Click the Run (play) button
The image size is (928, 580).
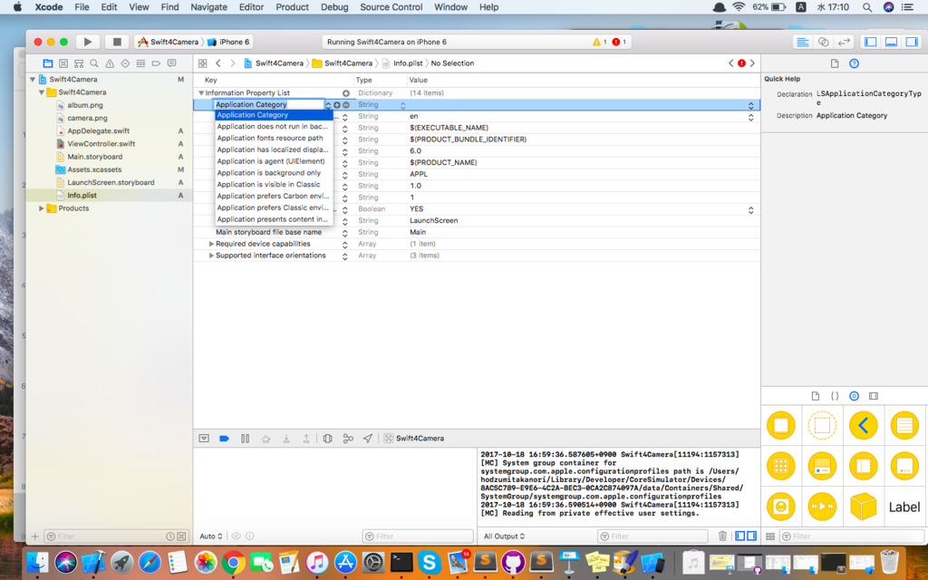(88, 42)
